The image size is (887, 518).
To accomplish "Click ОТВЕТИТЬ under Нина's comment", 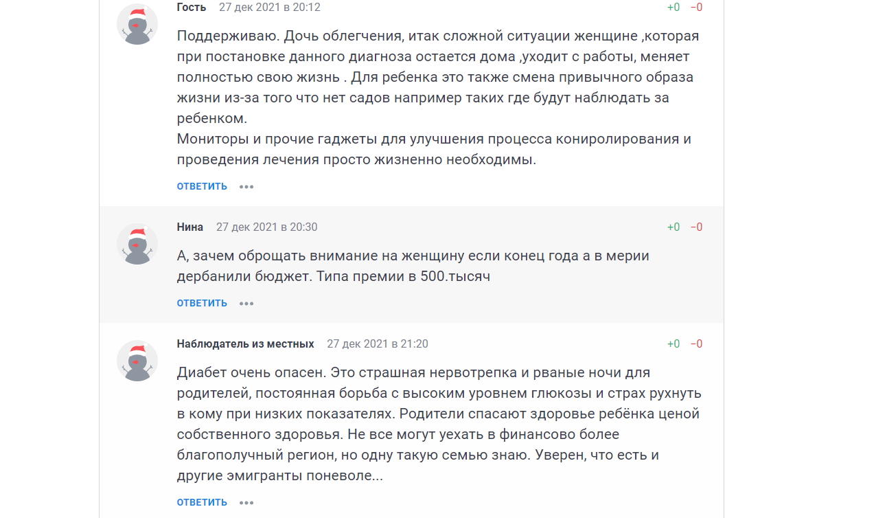I will pyautogui.click(x=202, y=303).
